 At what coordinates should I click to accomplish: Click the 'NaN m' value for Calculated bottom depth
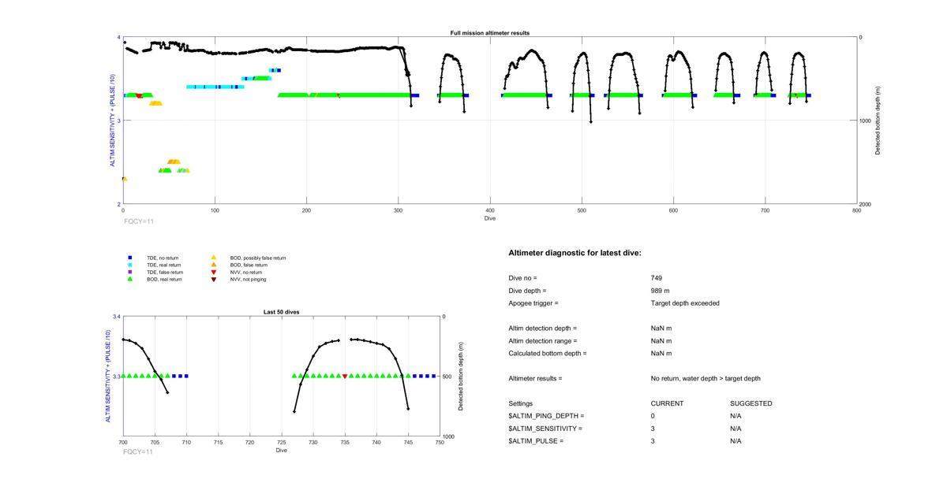(x=661, y=354)
